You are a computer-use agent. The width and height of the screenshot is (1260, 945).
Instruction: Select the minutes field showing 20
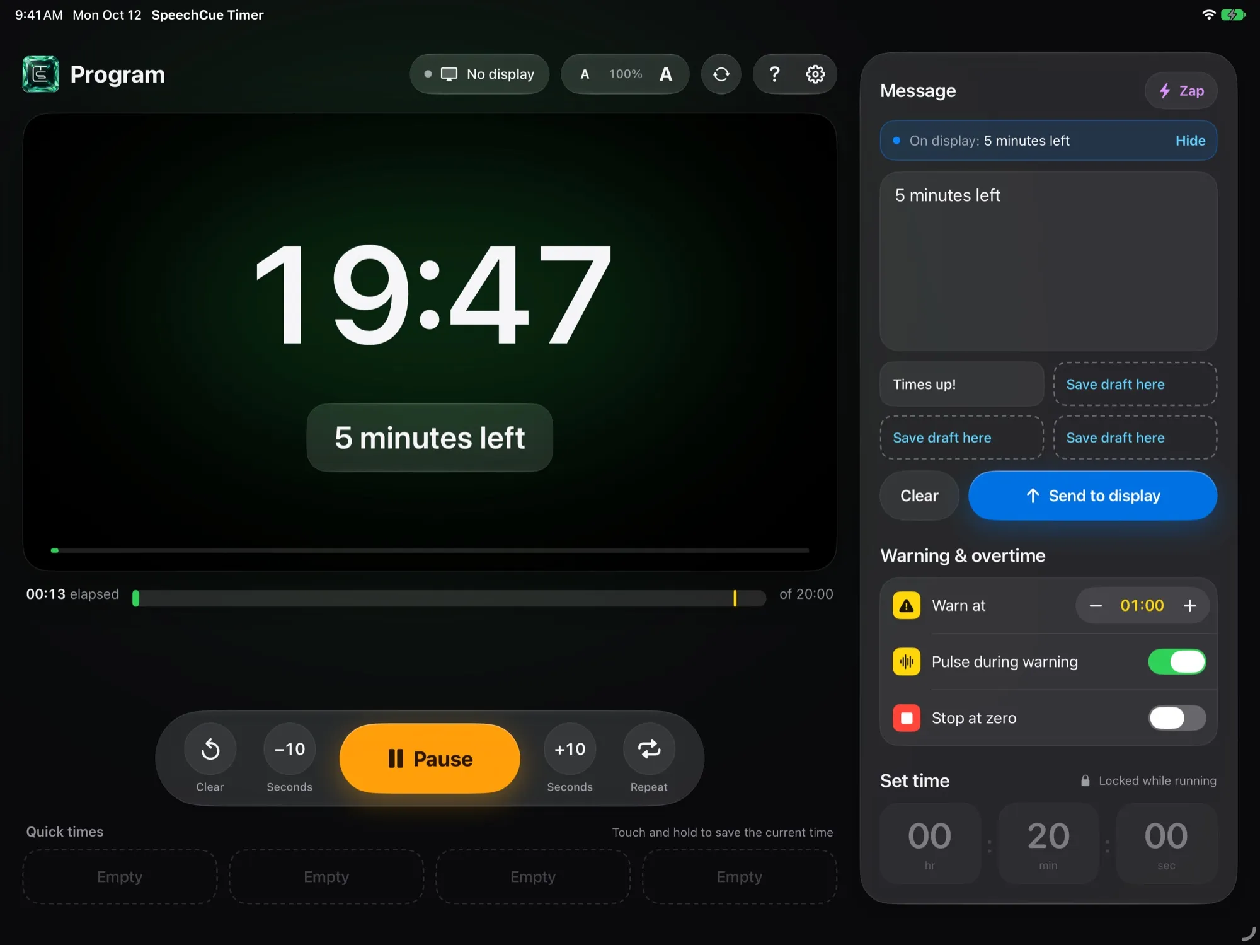(1048, 843)
